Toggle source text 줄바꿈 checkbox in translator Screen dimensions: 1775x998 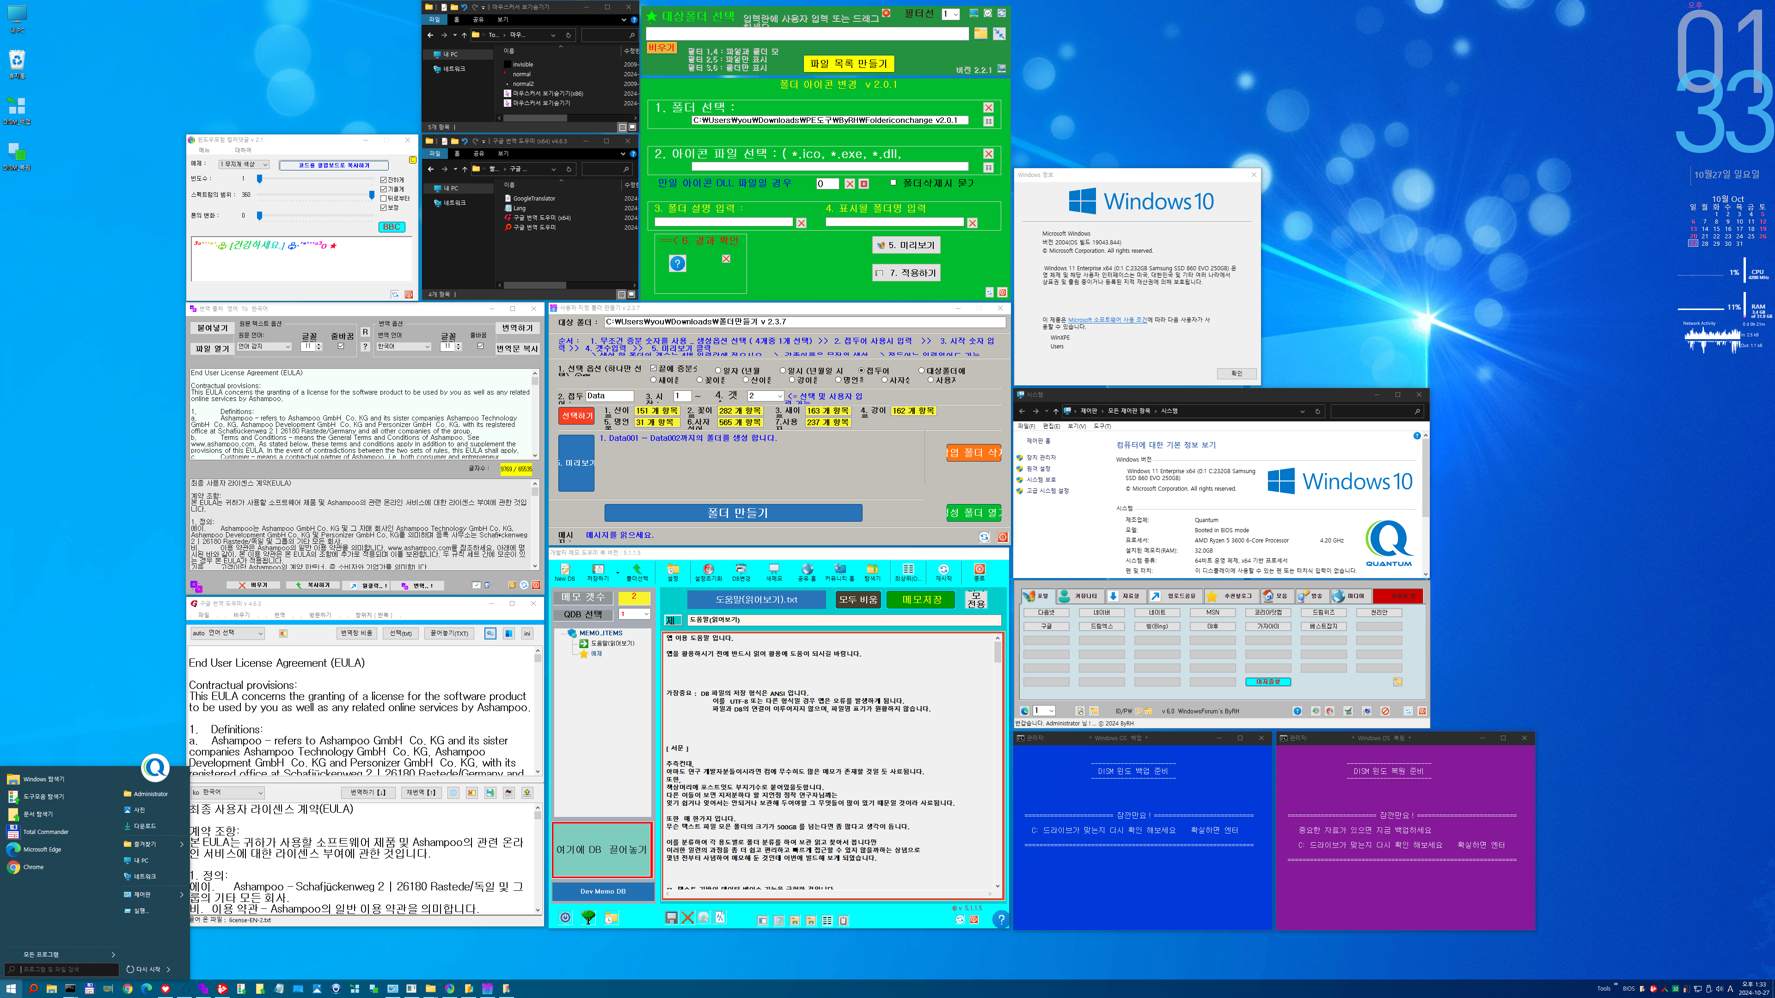click(341, 347)
